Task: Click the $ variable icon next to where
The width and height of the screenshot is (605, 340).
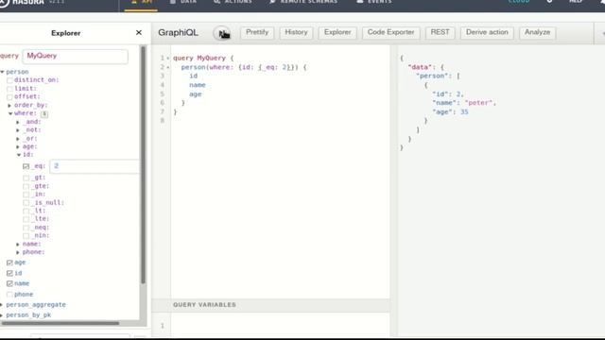Action: point(44,113)
